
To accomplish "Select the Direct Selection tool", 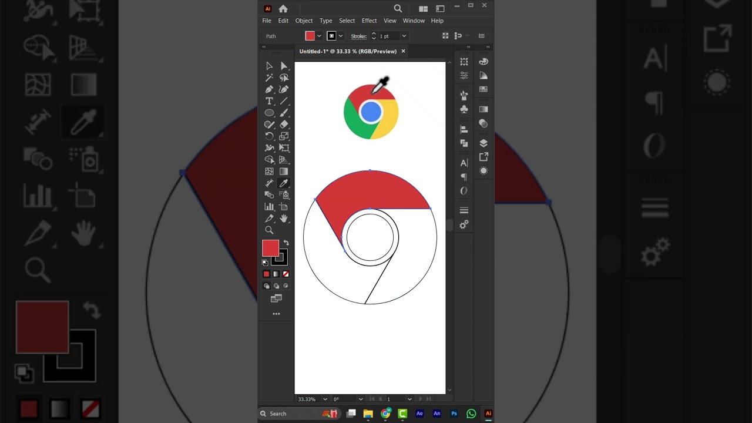I will (284, 66).
